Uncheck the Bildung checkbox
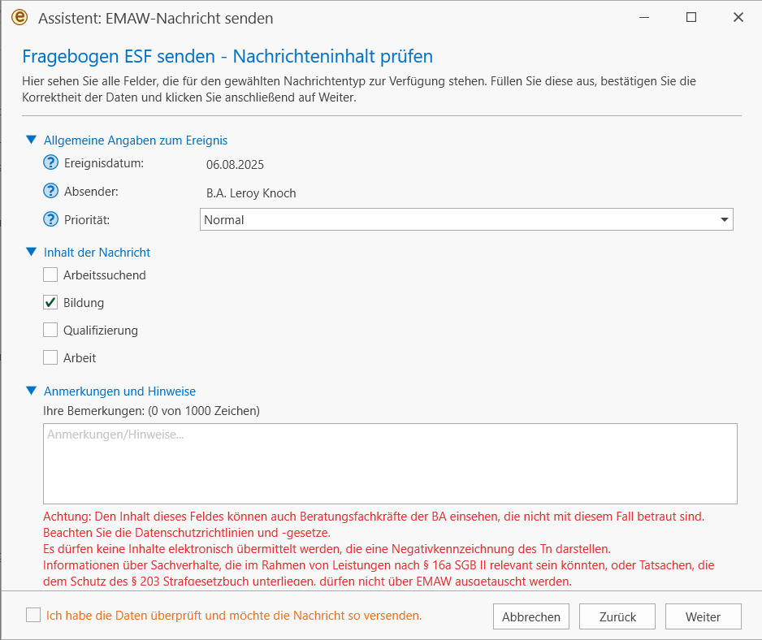The width and height of the screenshot is (762, 640). pos(50,302)
